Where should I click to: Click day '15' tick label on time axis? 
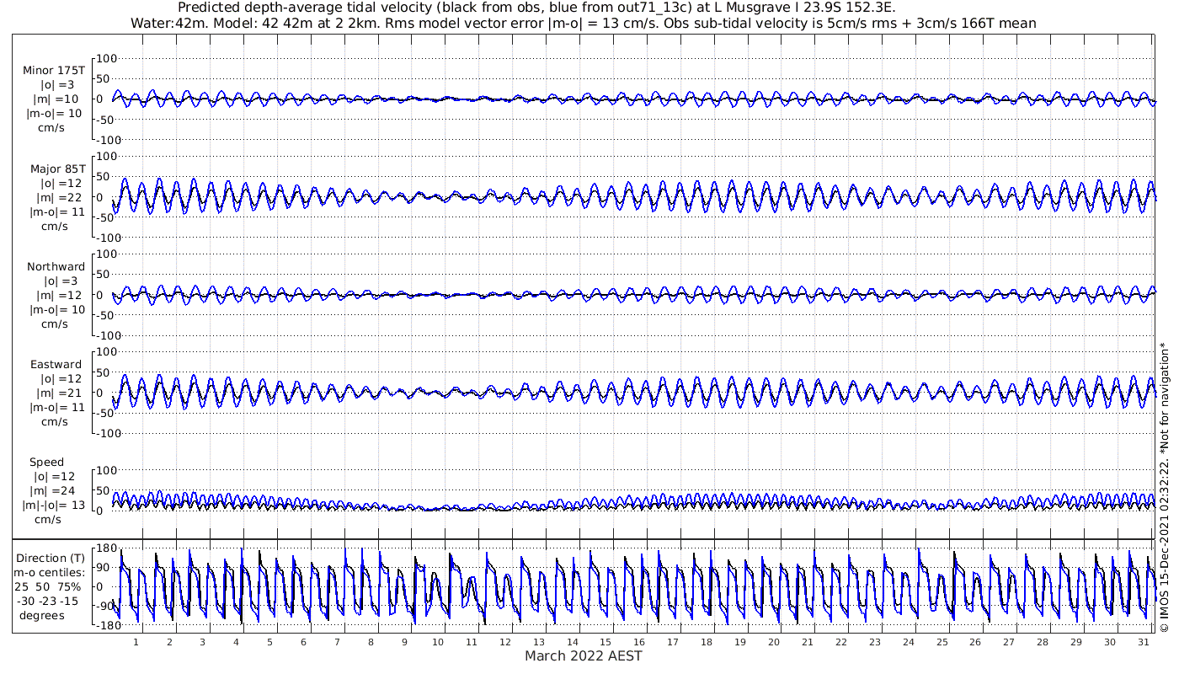coord(606,641)
